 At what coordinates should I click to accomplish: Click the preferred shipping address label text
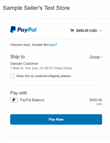(44, 76)
